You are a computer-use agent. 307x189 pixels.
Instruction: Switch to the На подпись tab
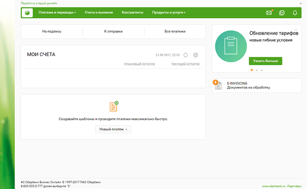tap(52, 31)
